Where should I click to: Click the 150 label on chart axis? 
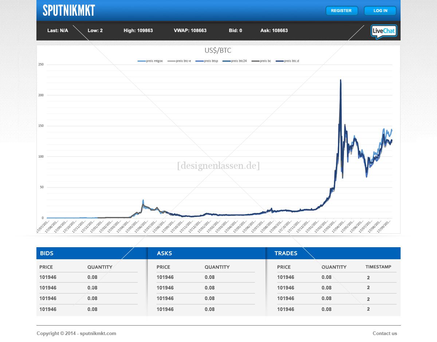pyautogui.click(x=41, y=126)
